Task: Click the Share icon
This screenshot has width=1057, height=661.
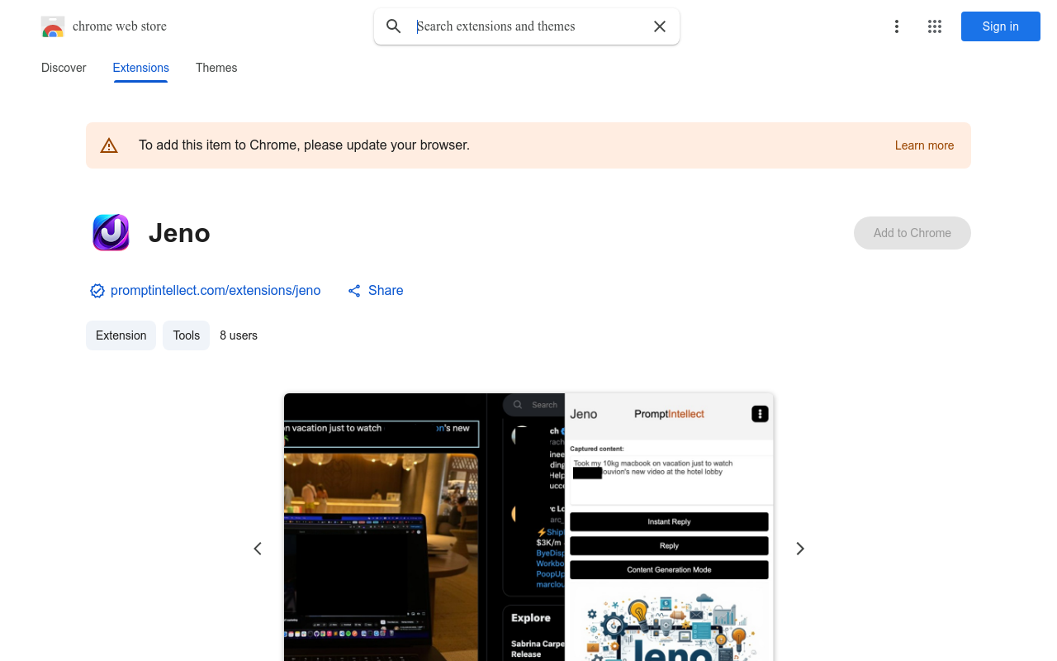Action: pos(354,291)
